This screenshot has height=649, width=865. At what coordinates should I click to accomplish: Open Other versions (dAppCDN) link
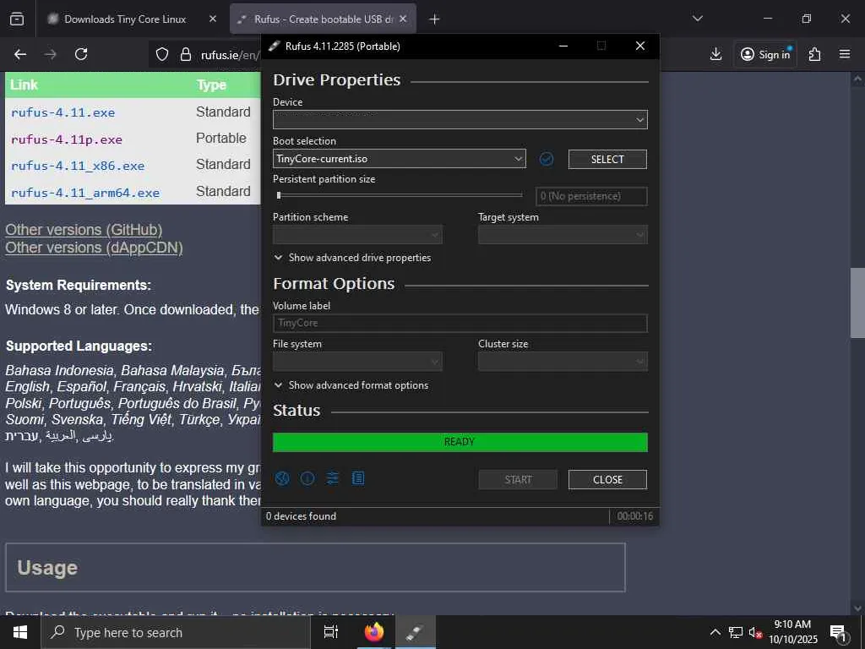click(x=94, y=248)
